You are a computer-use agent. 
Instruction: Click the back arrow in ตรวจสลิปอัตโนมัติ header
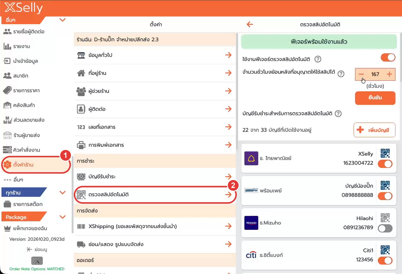tap(250, 24)
